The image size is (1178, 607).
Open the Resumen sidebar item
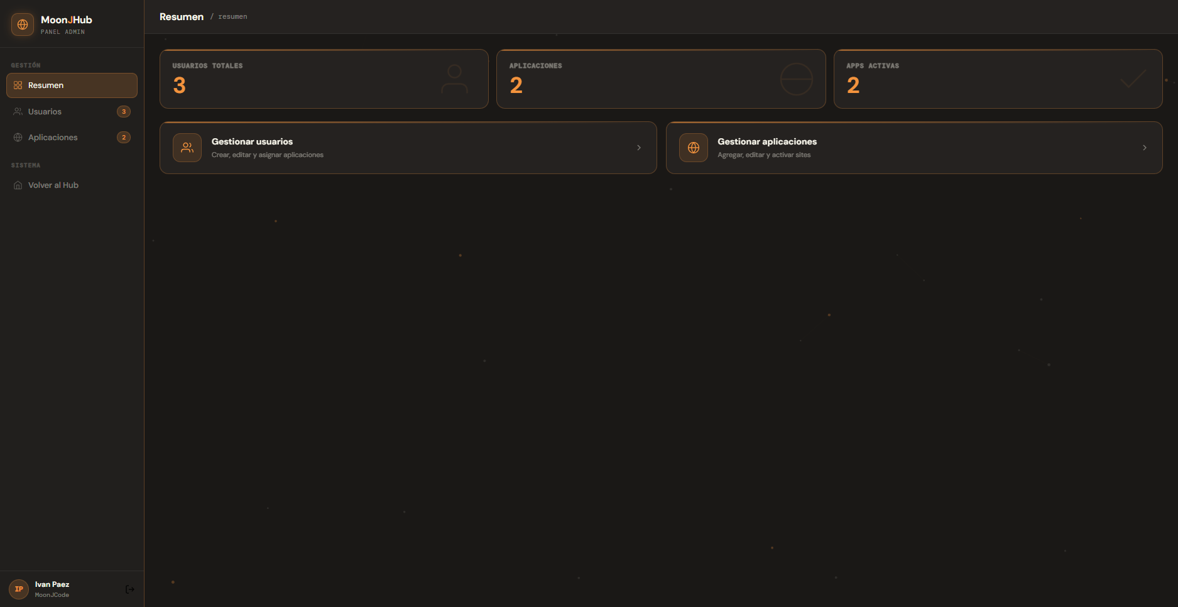click(x=72, y=85)
